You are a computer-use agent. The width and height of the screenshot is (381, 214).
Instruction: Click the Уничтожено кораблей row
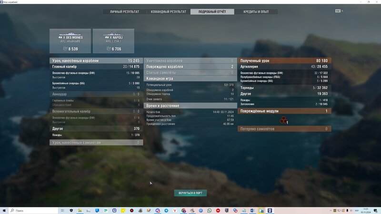[190, 61]
